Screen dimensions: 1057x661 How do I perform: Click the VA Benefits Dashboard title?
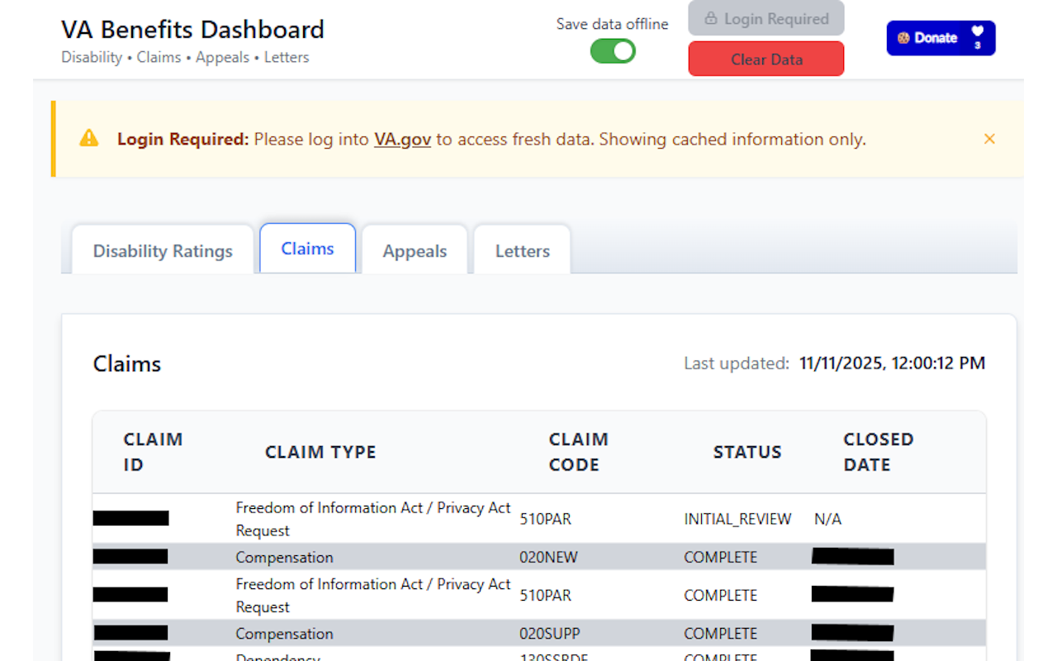click(192, 30)
